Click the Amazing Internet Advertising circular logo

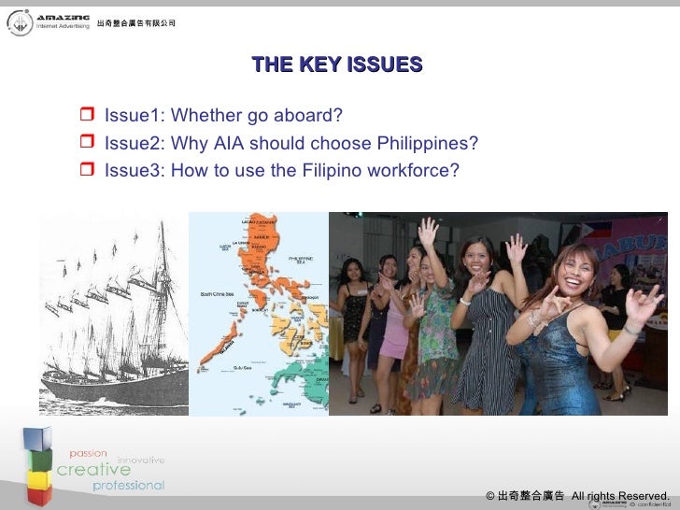pyautogui.click(x=20, y=23)
